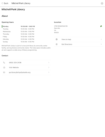Viewport: 105px width, 137px height.
Task: Click the phone icon in Contact
Action: [4, 63]
